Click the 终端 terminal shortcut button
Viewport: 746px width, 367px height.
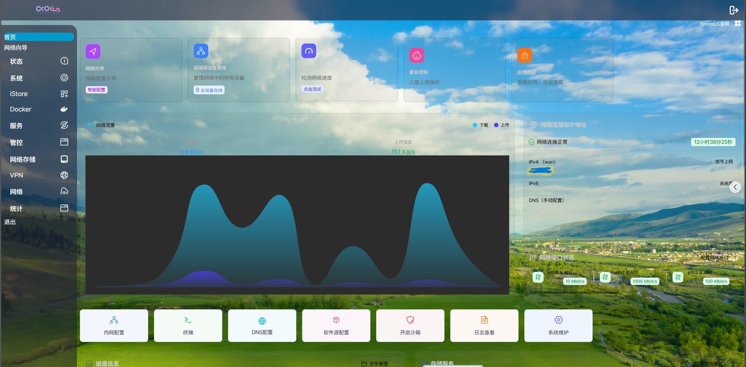pyautogui.click(x=188, y=325)
